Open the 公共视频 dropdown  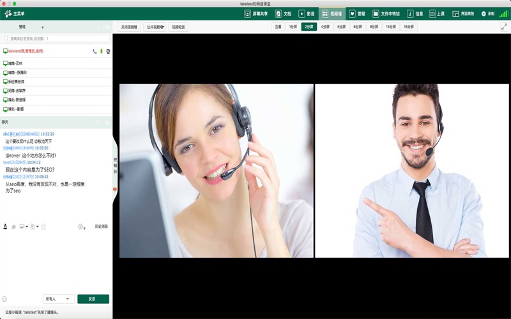(x=155, y=27)
